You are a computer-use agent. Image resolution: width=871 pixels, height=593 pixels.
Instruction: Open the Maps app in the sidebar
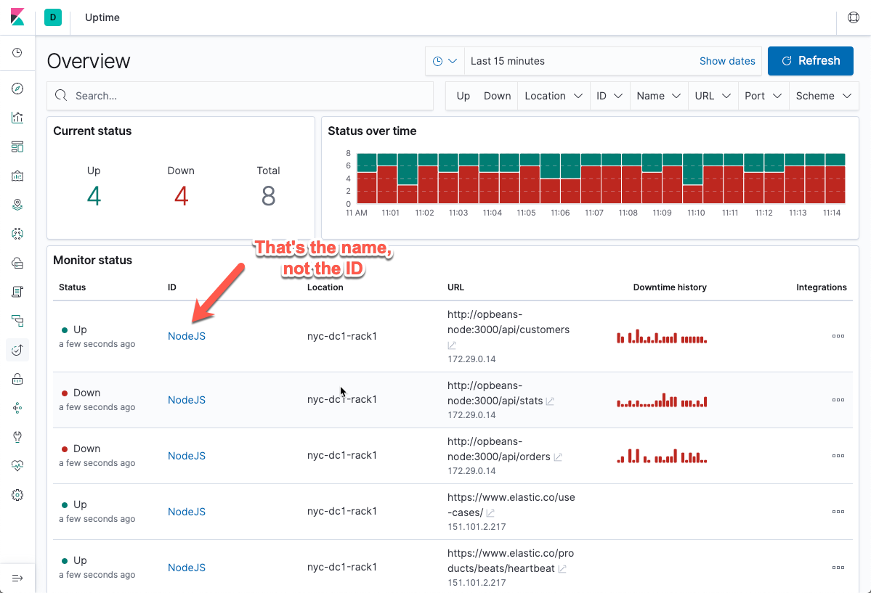tap(17, 204)
